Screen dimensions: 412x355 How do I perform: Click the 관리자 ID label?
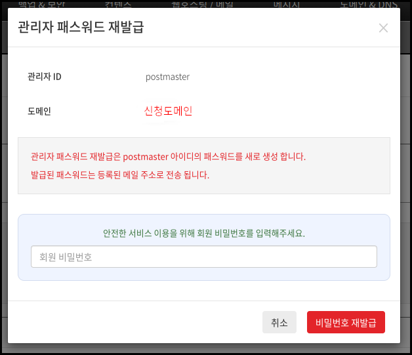(45, 77)
